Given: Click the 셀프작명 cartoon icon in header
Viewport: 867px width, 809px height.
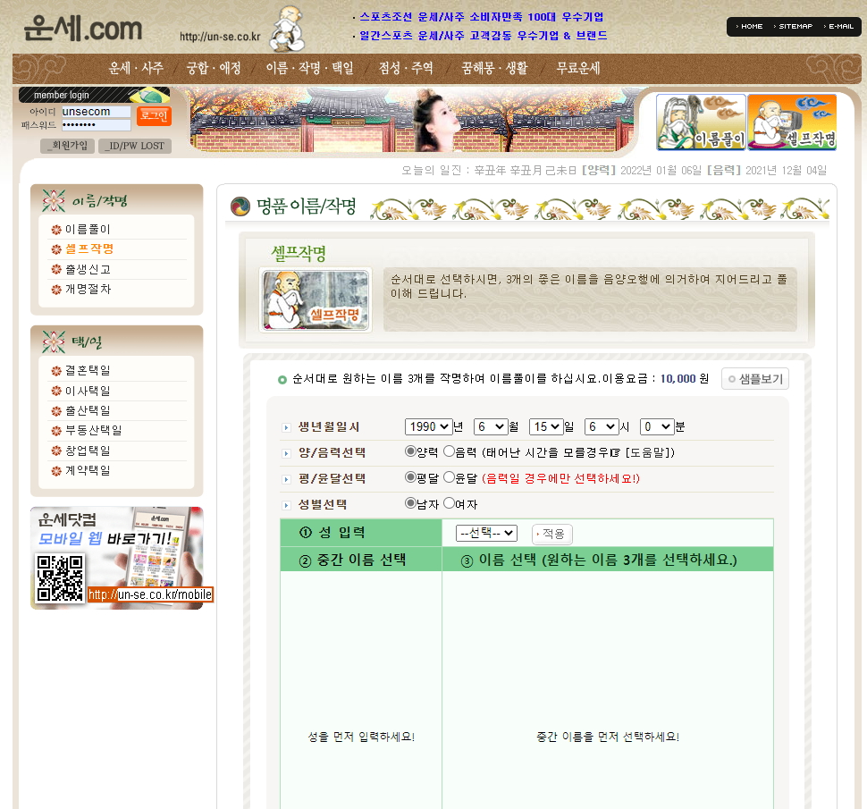Looking at the screenshot, I should 792,122.
